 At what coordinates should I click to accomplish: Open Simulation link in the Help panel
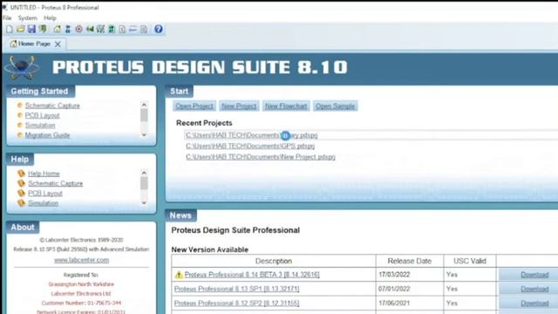(x=43, y=203)
